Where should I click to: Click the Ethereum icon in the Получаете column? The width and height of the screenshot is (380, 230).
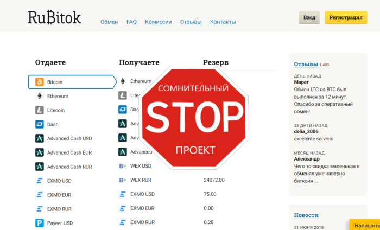click(x=123, y=81)
